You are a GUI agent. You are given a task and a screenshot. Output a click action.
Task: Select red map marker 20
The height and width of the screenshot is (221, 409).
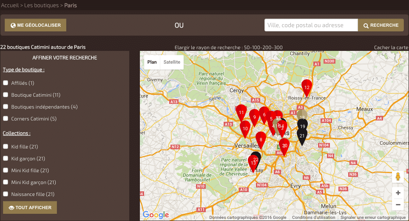[284, 146]
